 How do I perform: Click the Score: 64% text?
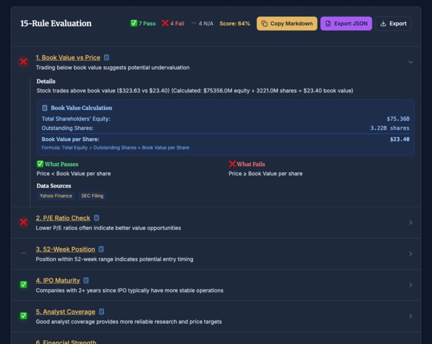235,23
